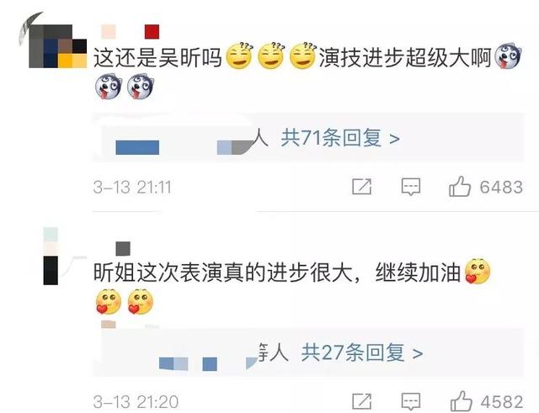The width and height of the screenshot is (539, 413).
Task: Open the first commenter's pixelated avatar
Action: point(57,45)
